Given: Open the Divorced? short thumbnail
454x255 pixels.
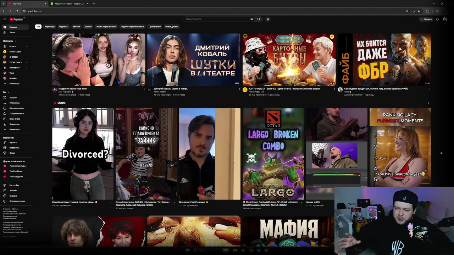Looking at the screenshot, I should coord(83,154).
